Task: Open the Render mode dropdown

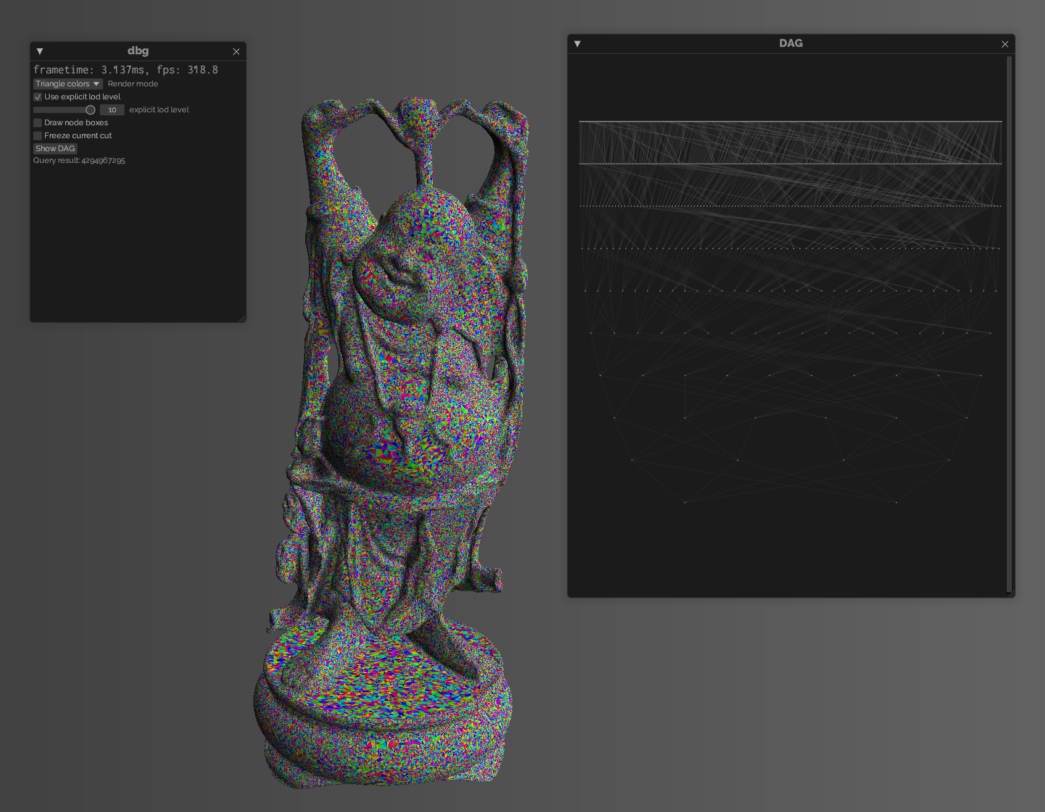Action: [67, 83]
